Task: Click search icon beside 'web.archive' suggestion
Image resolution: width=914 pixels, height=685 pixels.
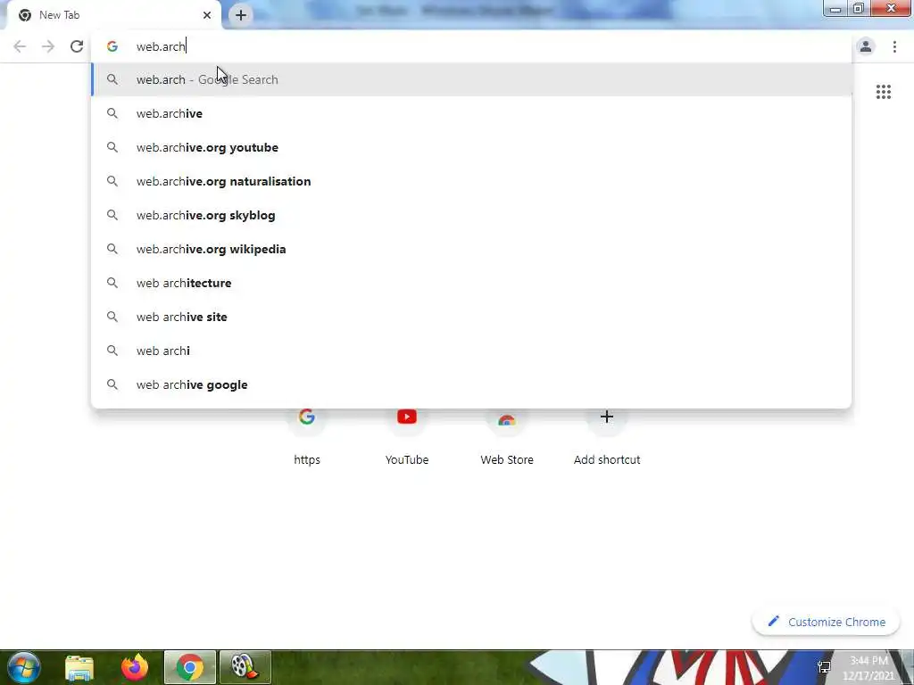Action: pyautogui.click(x=112, y=113)
